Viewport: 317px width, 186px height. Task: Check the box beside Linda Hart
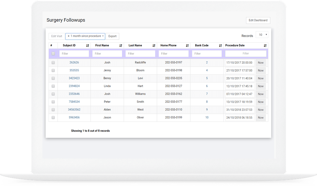53,86
